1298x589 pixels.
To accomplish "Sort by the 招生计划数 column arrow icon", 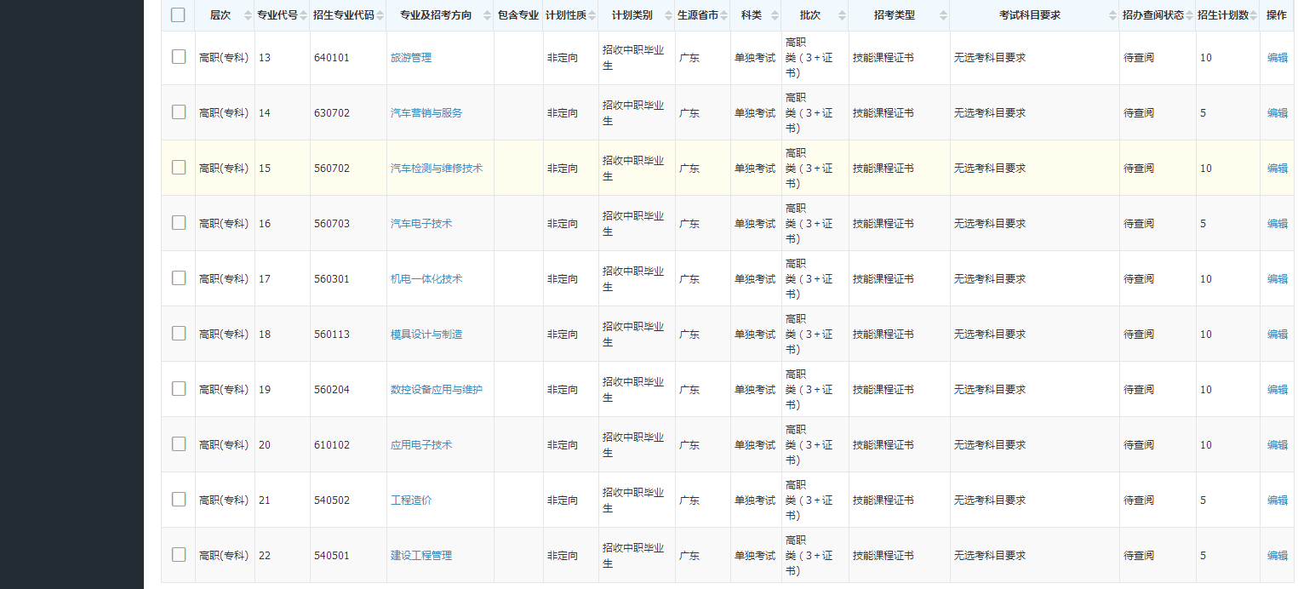I will point(1254,15).
